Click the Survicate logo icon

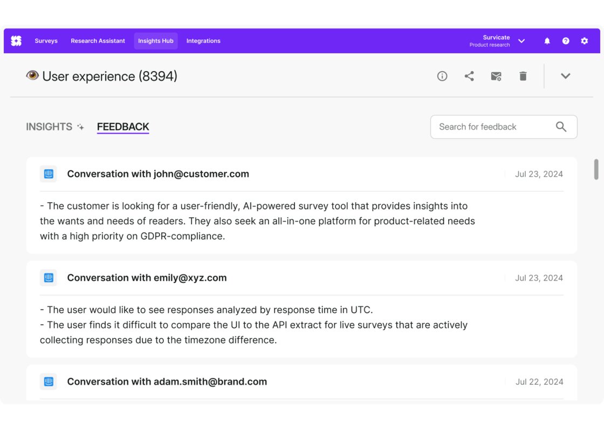[16, 41]
